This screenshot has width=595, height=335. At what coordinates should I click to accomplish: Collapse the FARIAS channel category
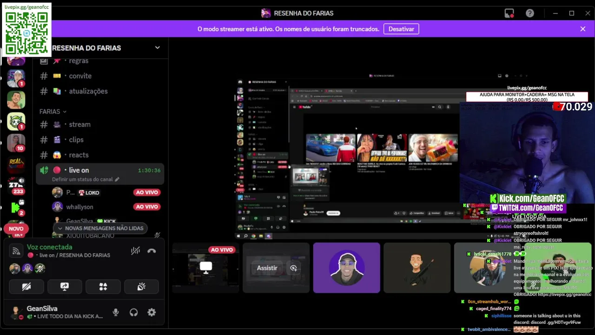[x=53, y=112]
